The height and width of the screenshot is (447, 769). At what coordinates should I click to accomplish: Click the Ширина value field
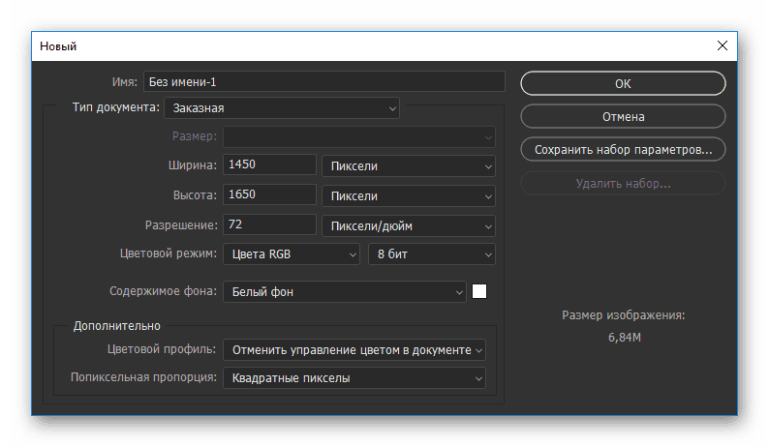[x=270, y=165]
